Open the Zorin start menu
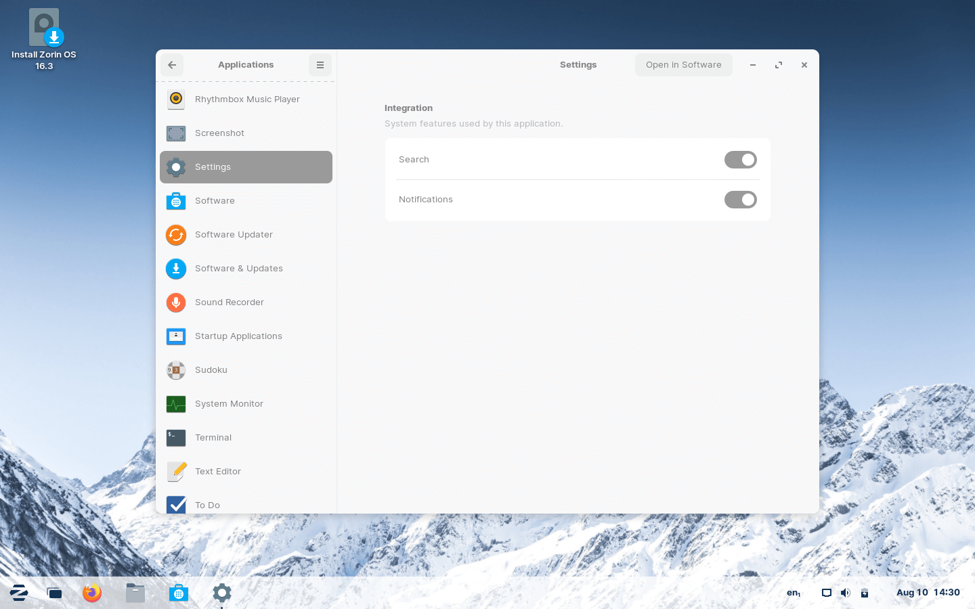 [19, 593]
